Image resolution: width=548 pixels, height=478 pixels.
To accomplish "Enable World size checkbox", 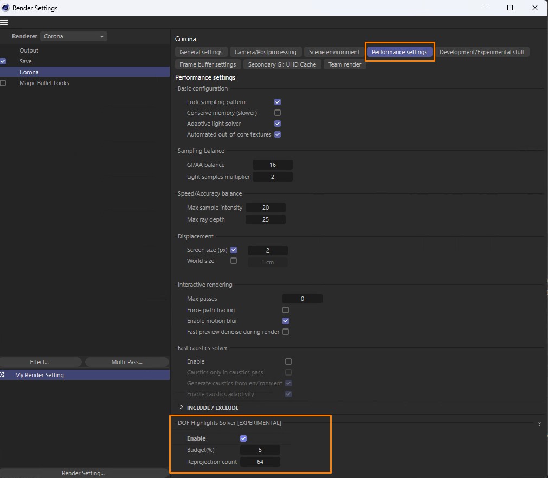I will pyautogui.click(x=234, y=261).
